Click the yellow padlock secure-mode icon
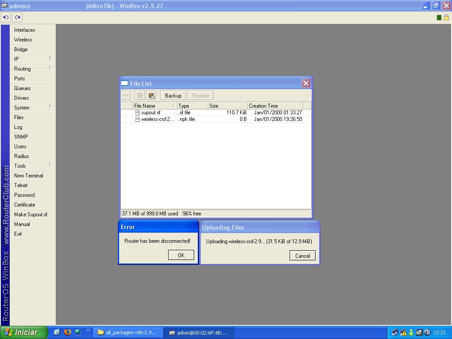The image size is (452, 339). 446,17
